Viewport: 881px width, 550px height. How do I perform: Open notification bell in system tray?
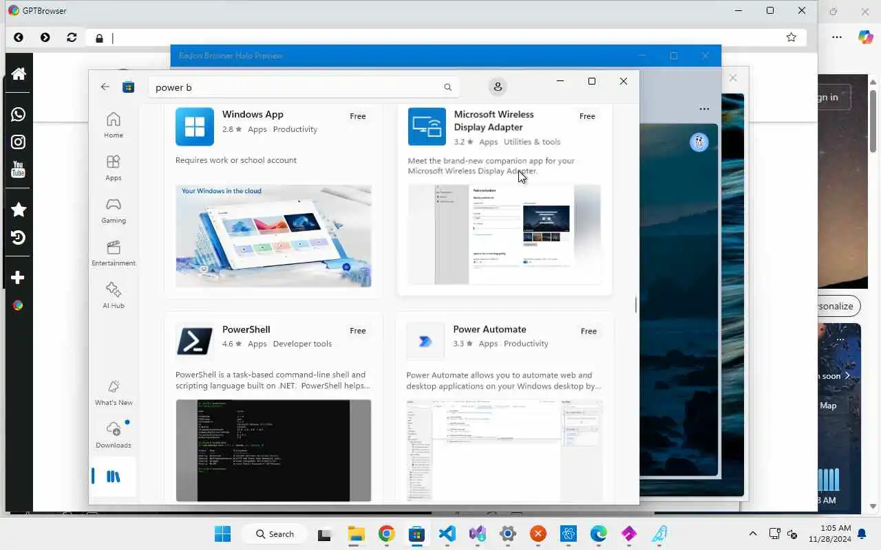point(862,534)
